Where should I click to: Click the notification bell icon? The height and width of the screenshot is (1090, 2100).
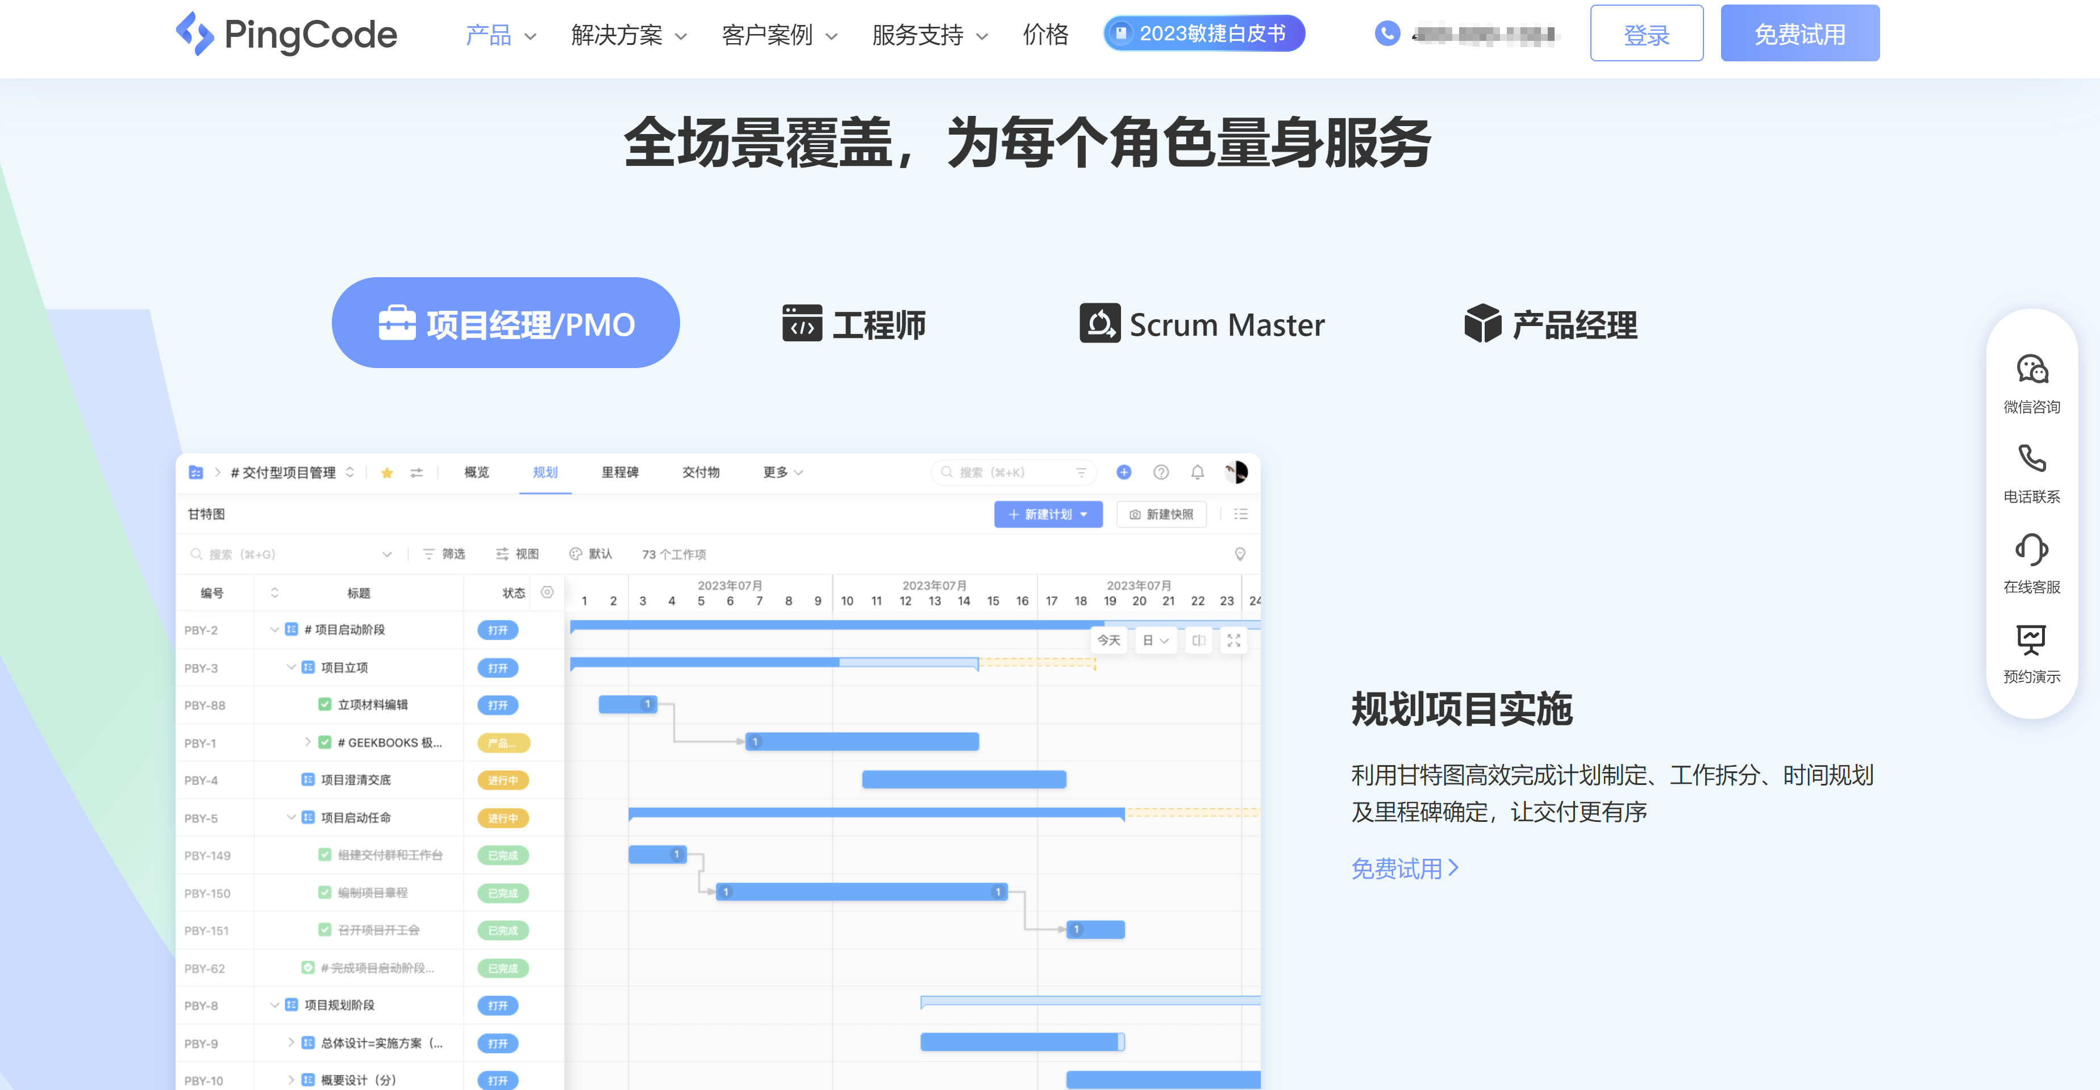(x=1198, y=472)
